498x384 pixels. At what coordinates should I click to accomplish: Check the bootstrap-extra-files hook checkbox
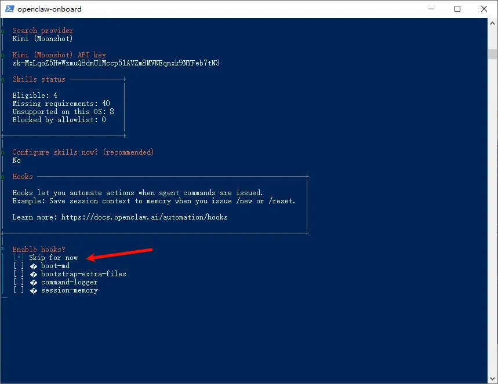19,273
